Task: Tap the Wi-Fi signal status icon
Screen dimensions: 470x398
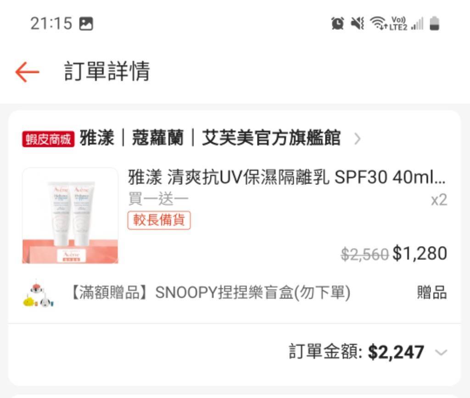Action: 378,23
